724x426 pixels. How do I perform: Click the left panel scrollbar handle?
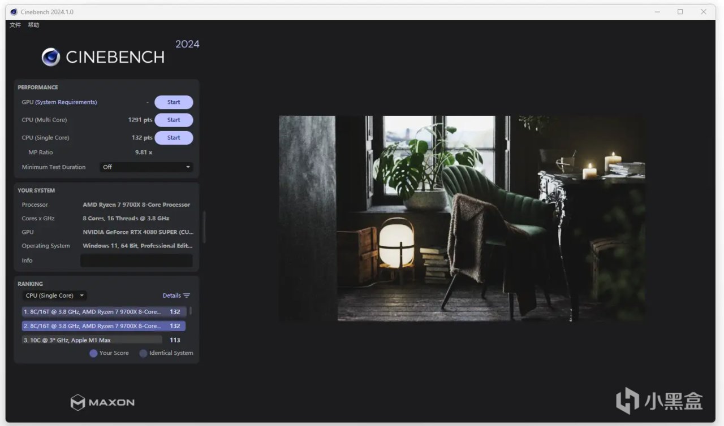click(204, 227)
